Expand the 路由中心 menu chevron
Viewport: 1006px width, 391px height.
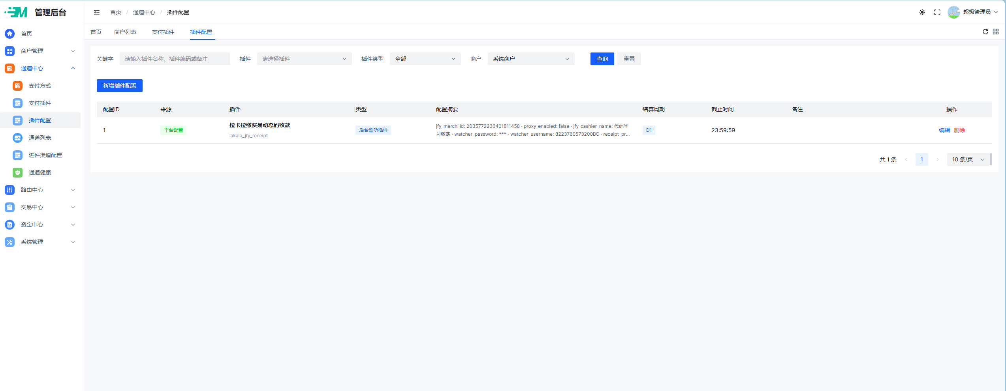click(73, 190)
